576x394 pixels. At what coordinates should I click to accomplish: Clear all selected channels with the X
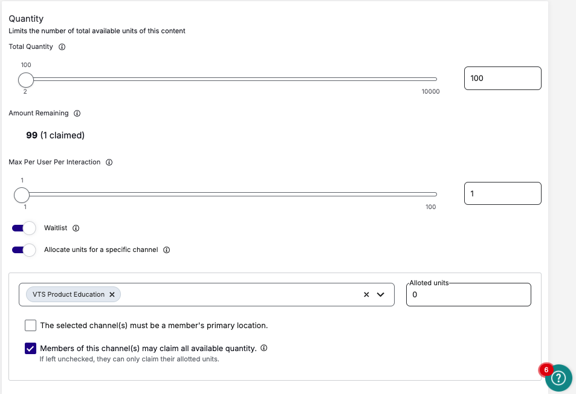click(366, 294)
